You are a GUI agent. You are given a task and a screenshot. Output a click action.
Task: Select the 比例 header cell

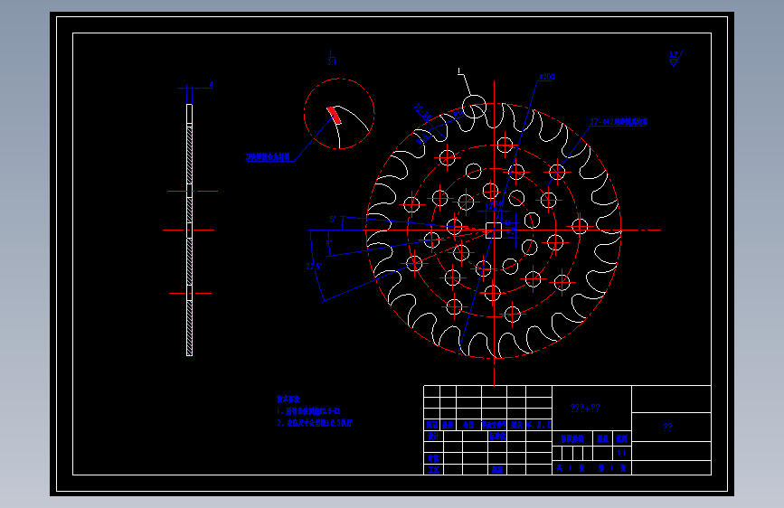622,438
